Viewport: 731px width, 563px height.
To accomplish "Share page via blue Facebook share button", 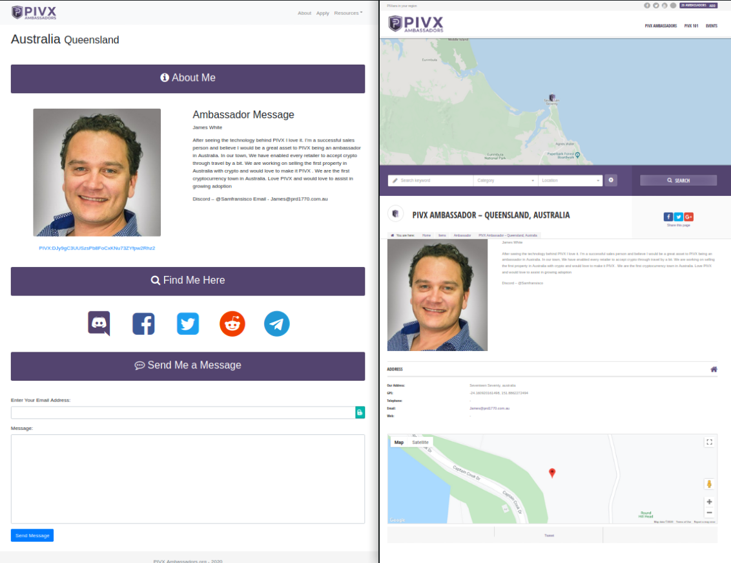I will (668, 217).
